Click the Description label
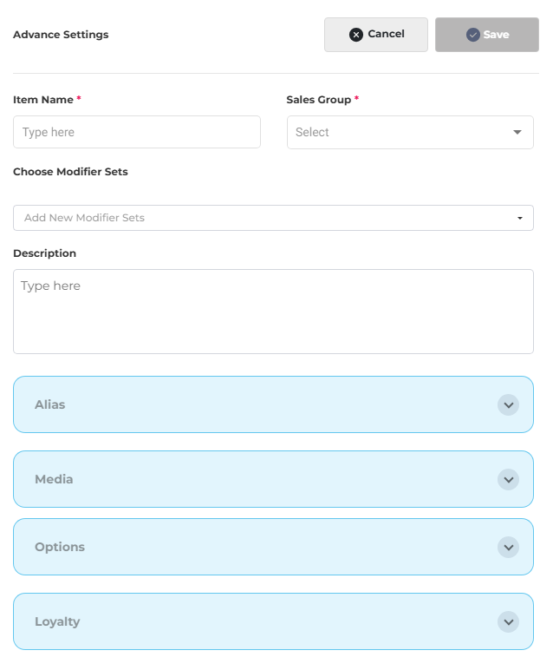The height and width of the screenshot is (657, 553). 45,253
